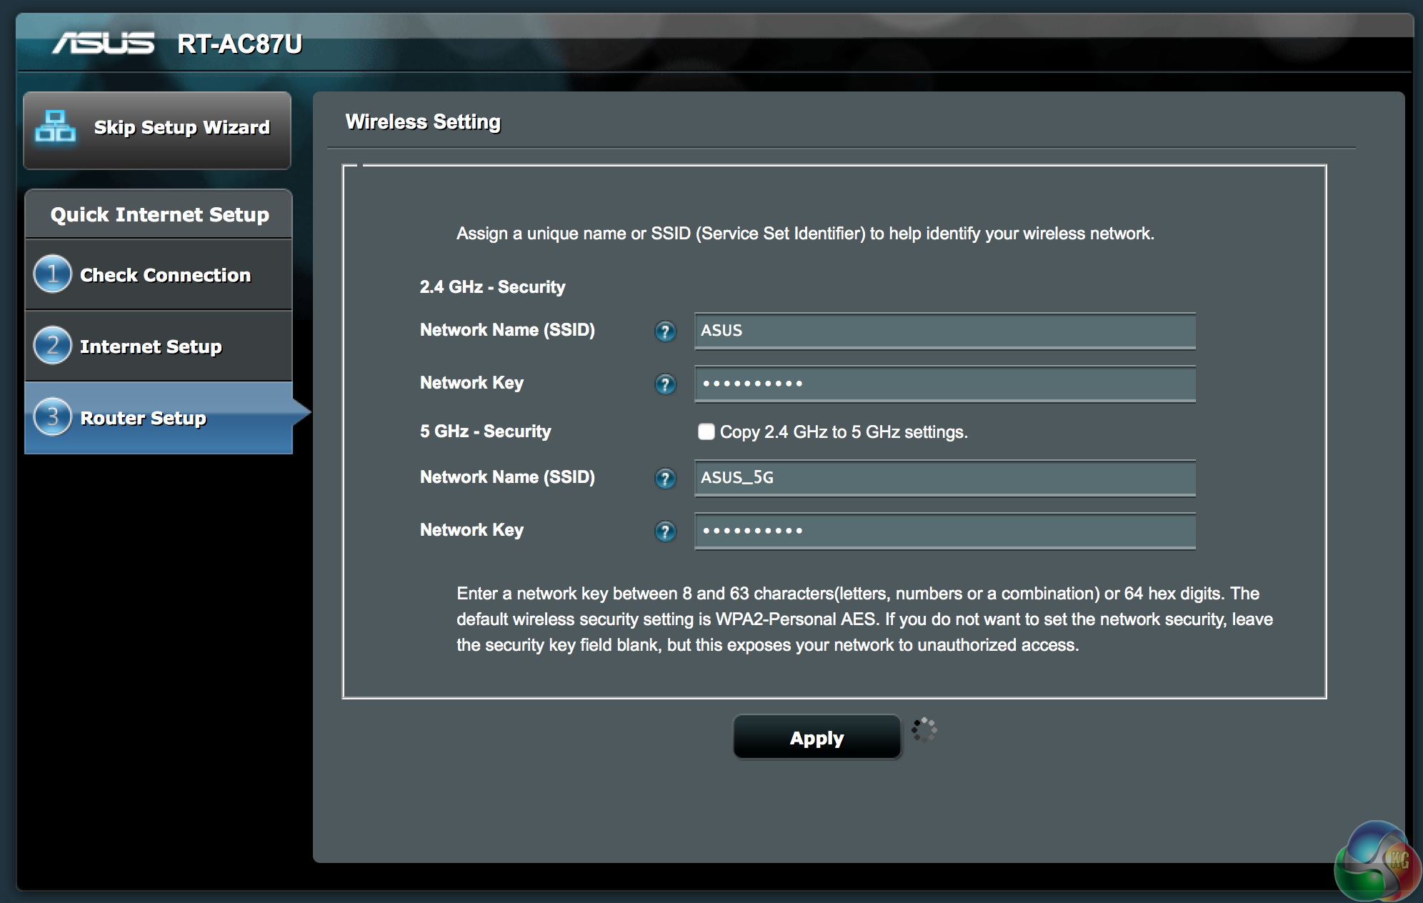
Task: Click the step 2 circle icon
Action: click(52, 346)
